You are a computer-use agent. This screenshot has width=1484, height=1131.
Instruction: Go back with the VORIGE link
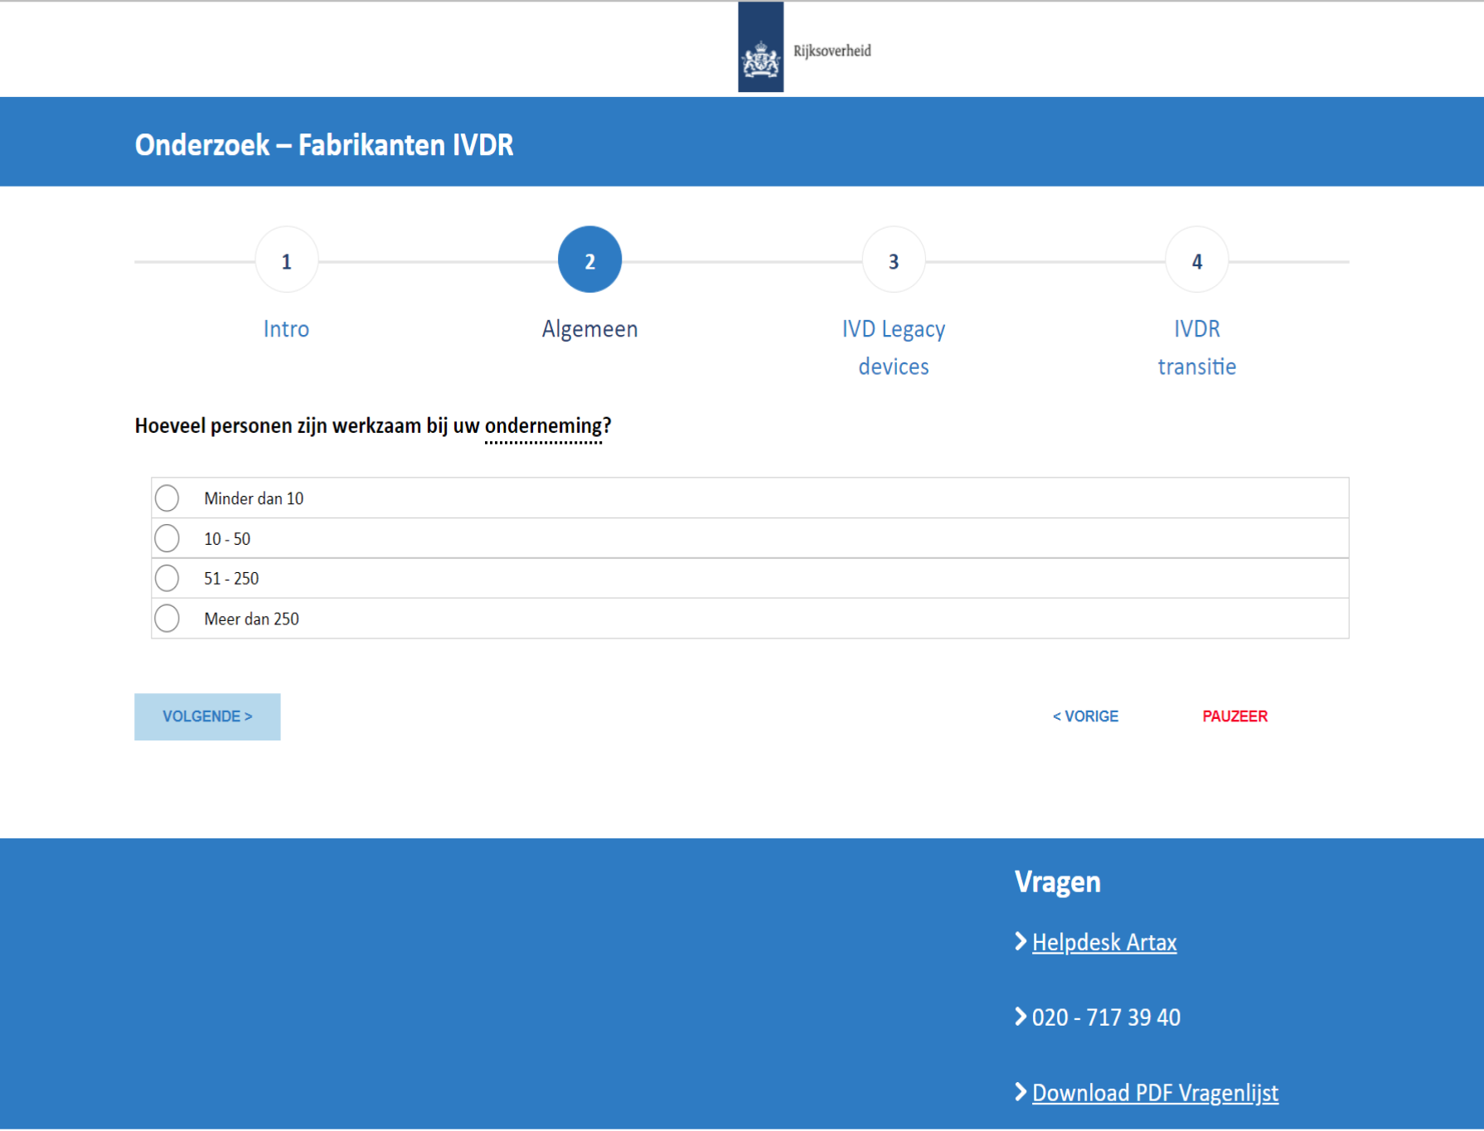tap(1085, 716)
